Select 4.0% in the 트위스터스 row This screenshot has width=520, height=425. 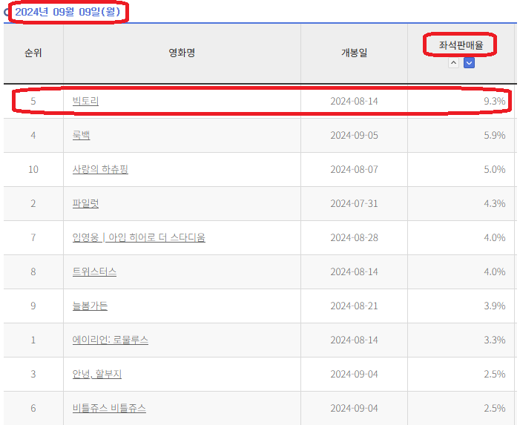[x=495, y=271]
